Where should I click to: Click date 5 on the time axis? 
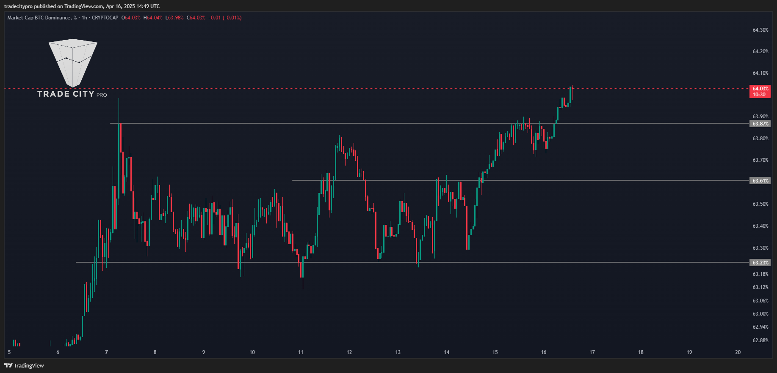tap(9, 352)
